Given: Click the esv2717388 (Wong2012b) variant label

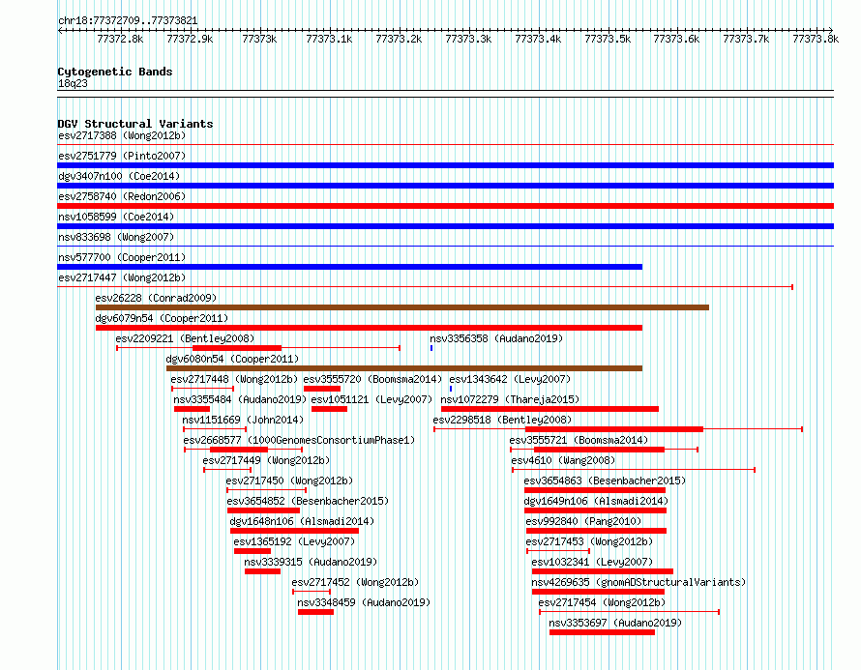Looking at the screenshot, I should (x=122, y=135).
